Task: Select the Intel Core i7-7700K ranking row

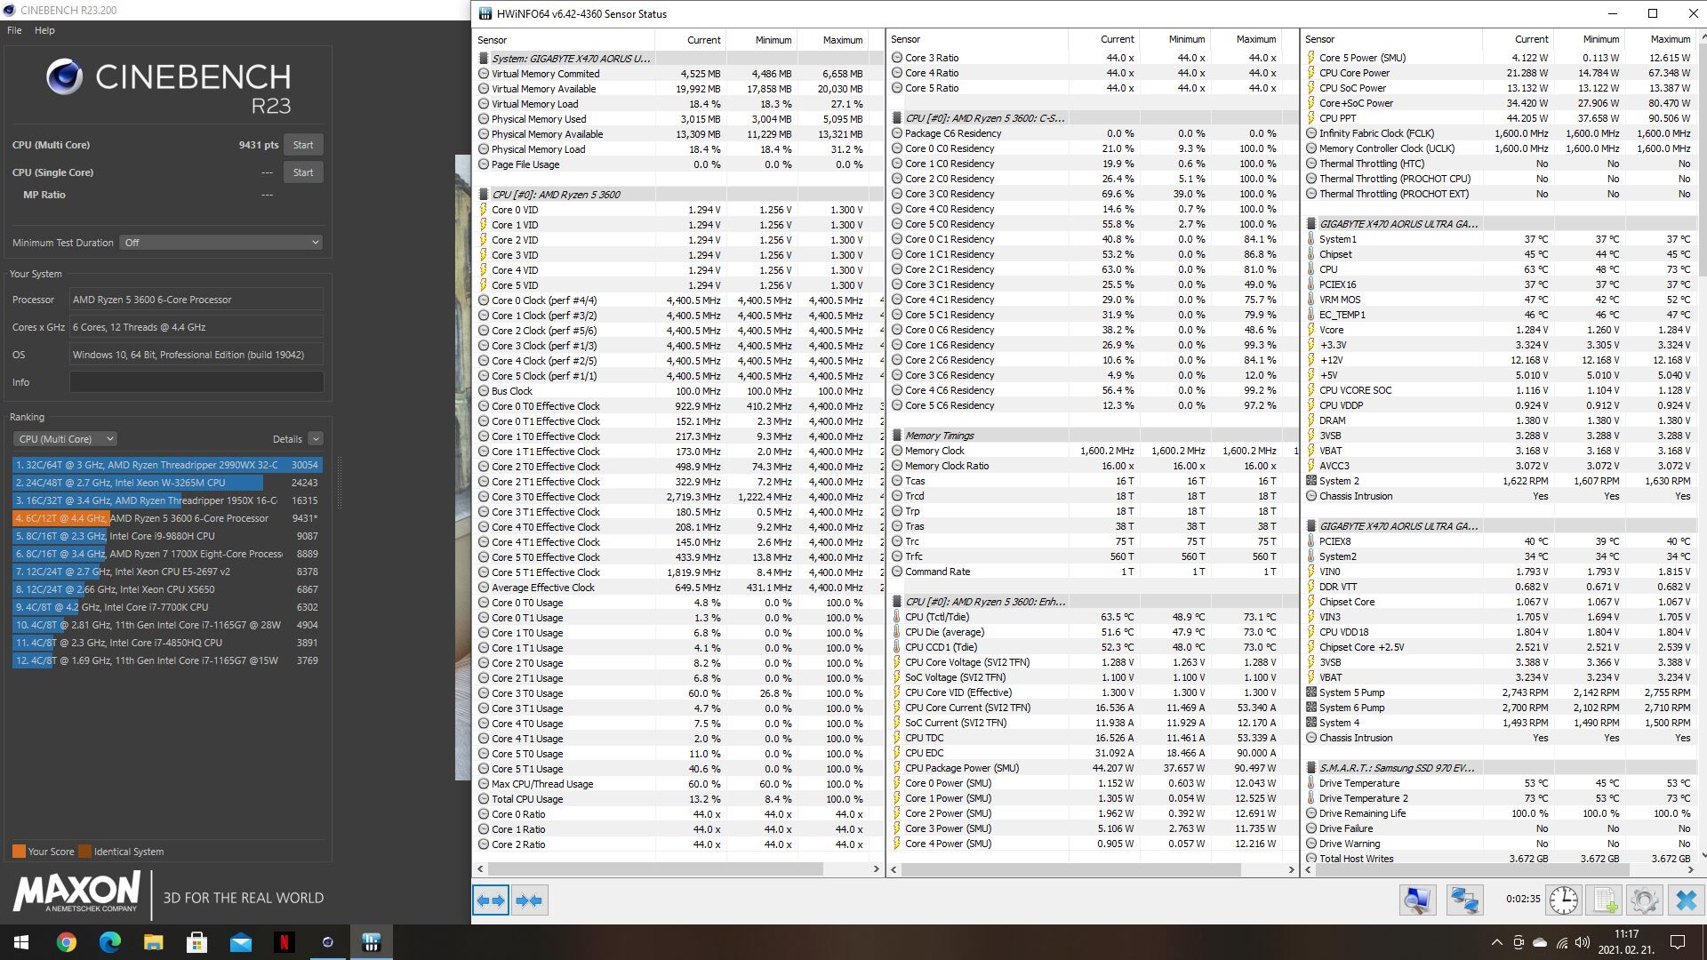Action: click(167, 607)
